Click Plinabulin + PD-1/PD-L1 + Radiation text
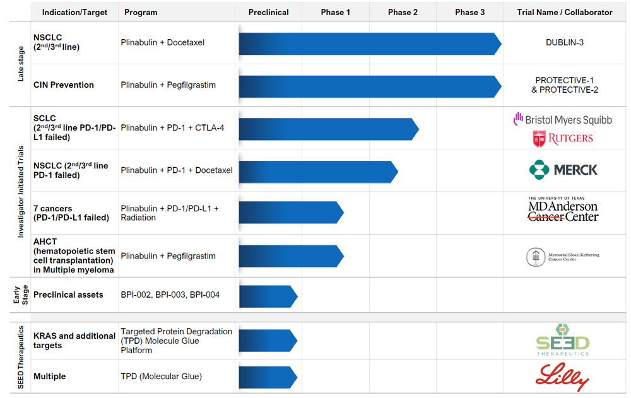Image resolution: width=631 pixels, height=398 pixels. click(x=170, y=213)
